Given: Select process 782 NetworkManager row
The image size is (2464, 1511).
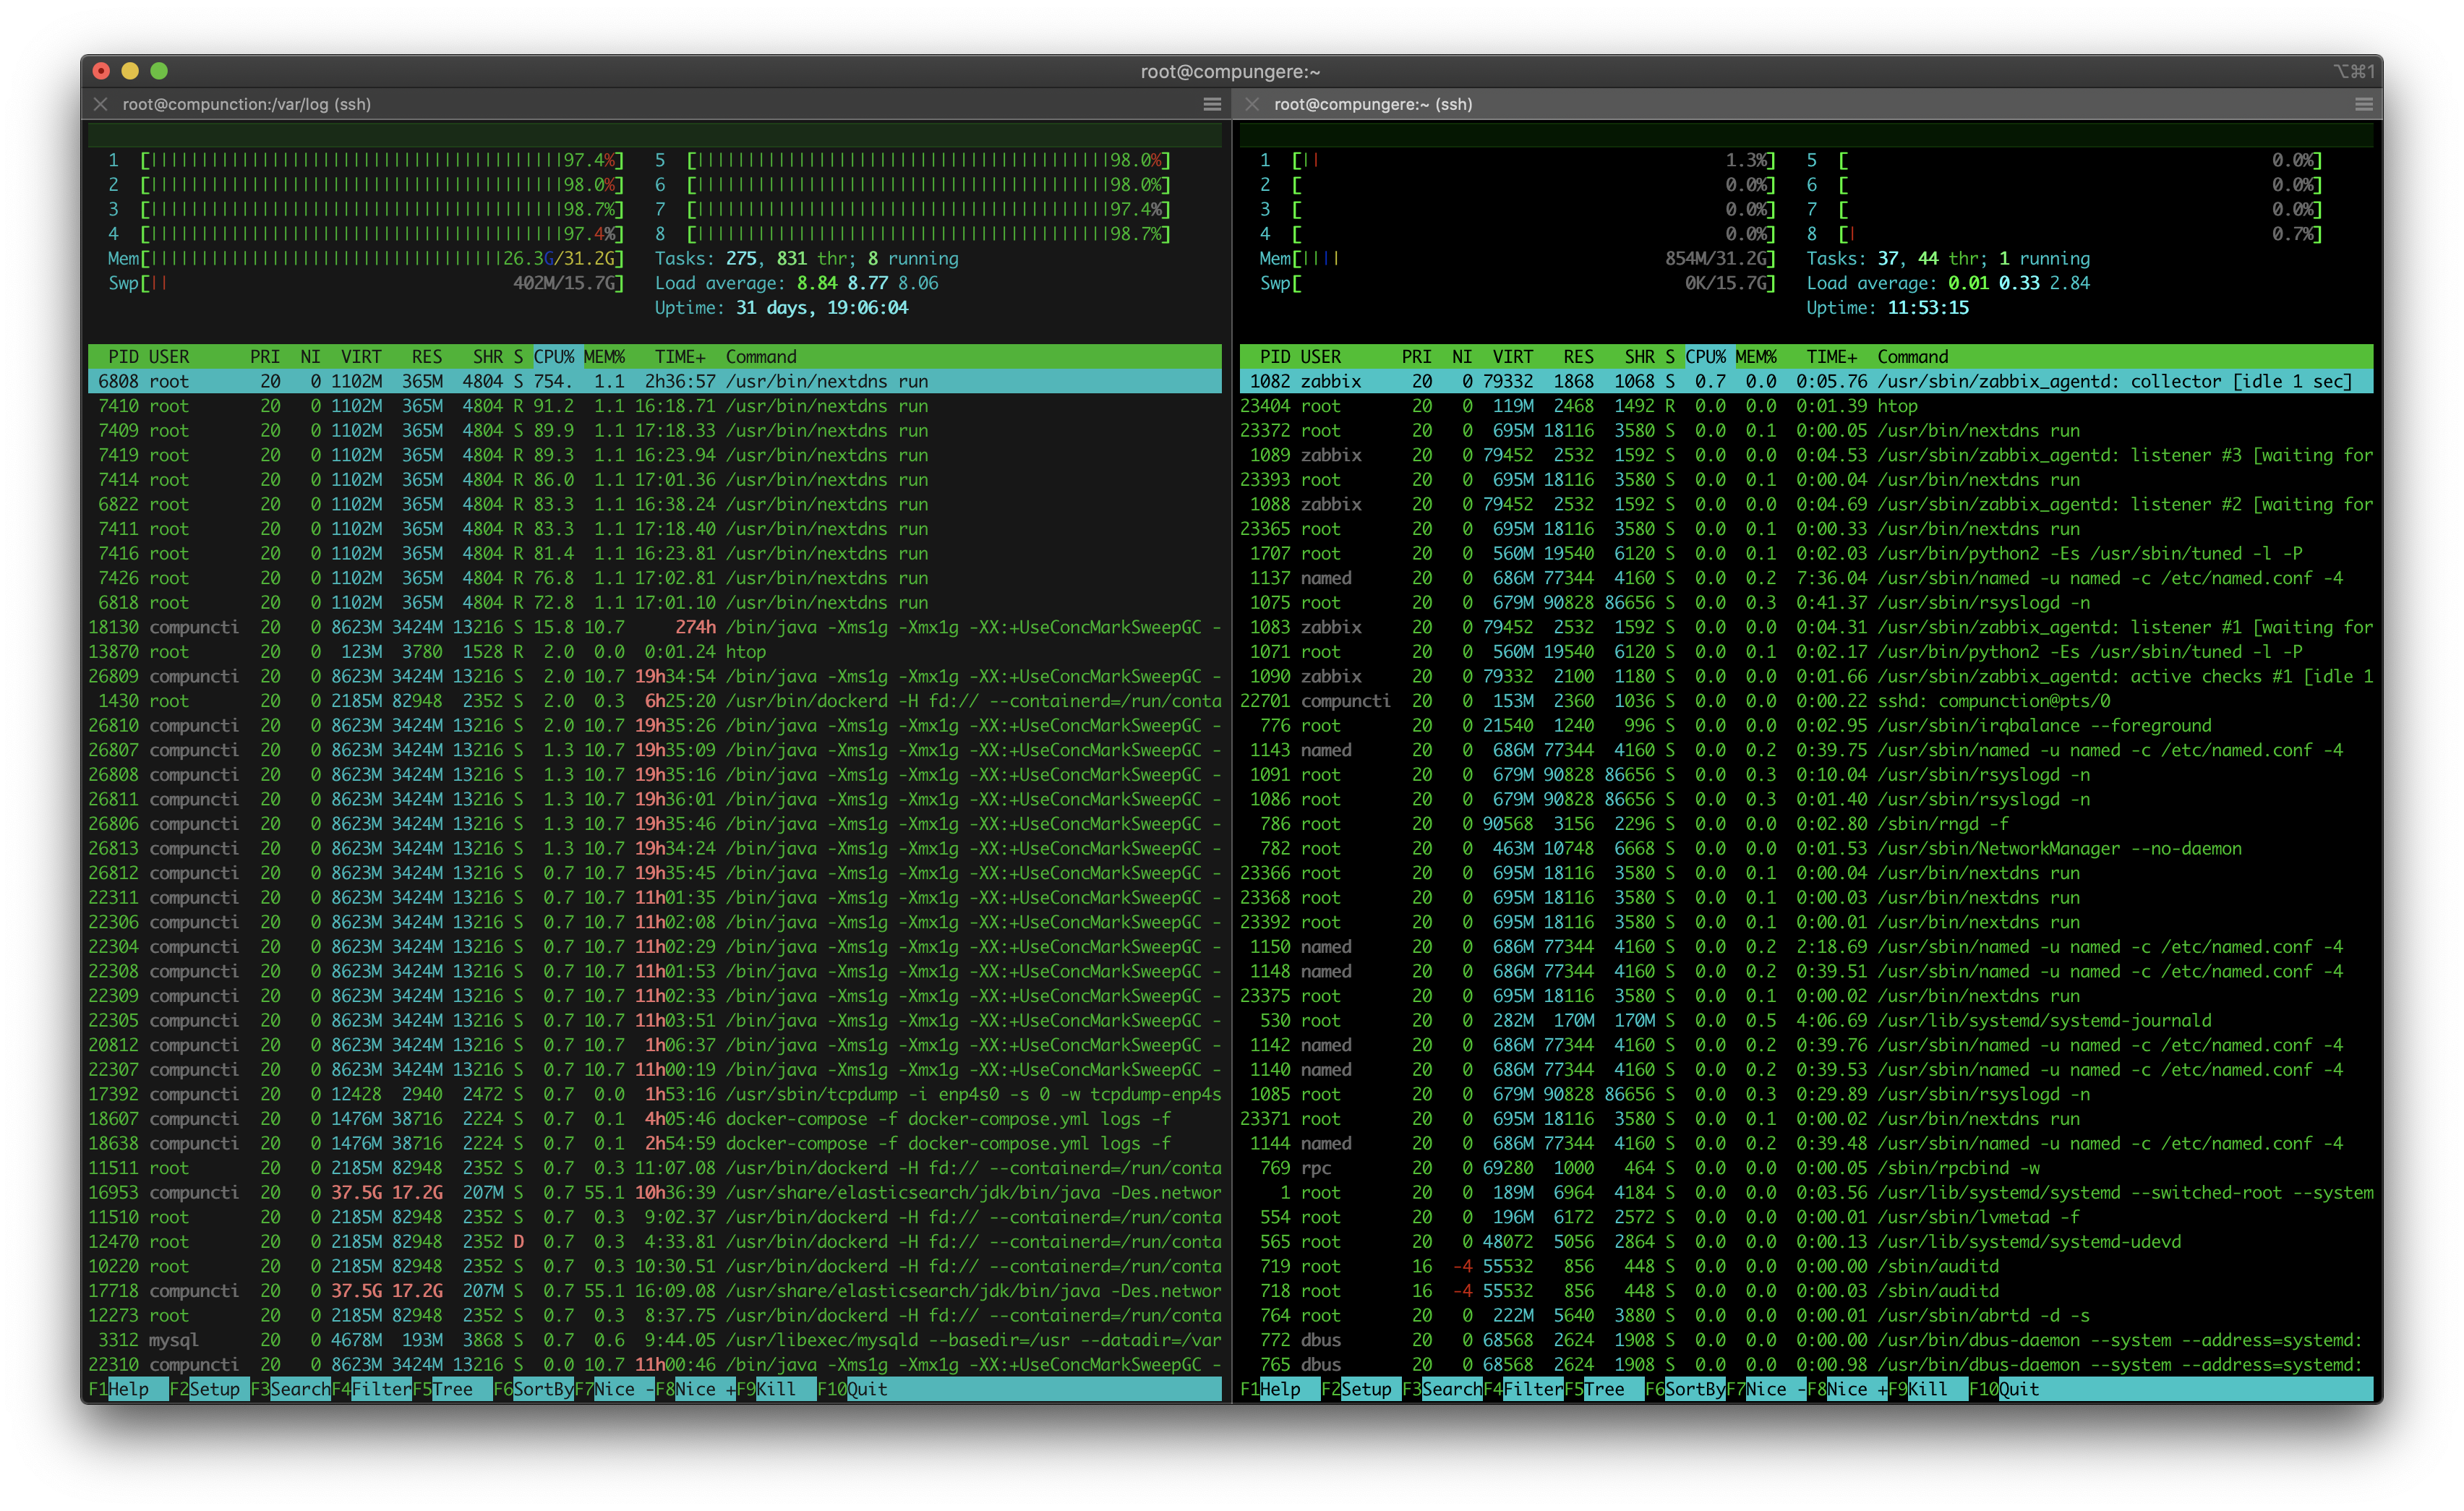Looking at the screenshot, I should point(1807,849).
